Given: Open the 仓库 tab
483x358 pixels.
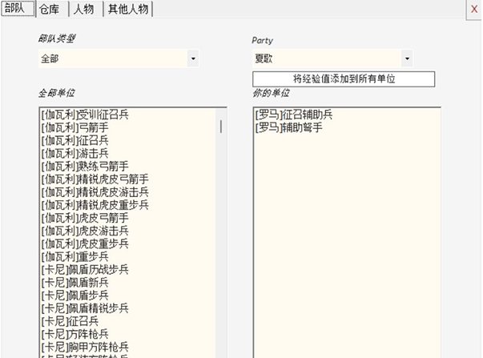Looking at the screenshot, I should pos(52,9).
